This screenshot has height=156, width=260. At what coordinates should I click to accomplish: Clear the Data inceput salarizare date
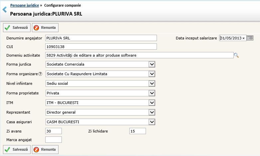click(x=243, y=38)
